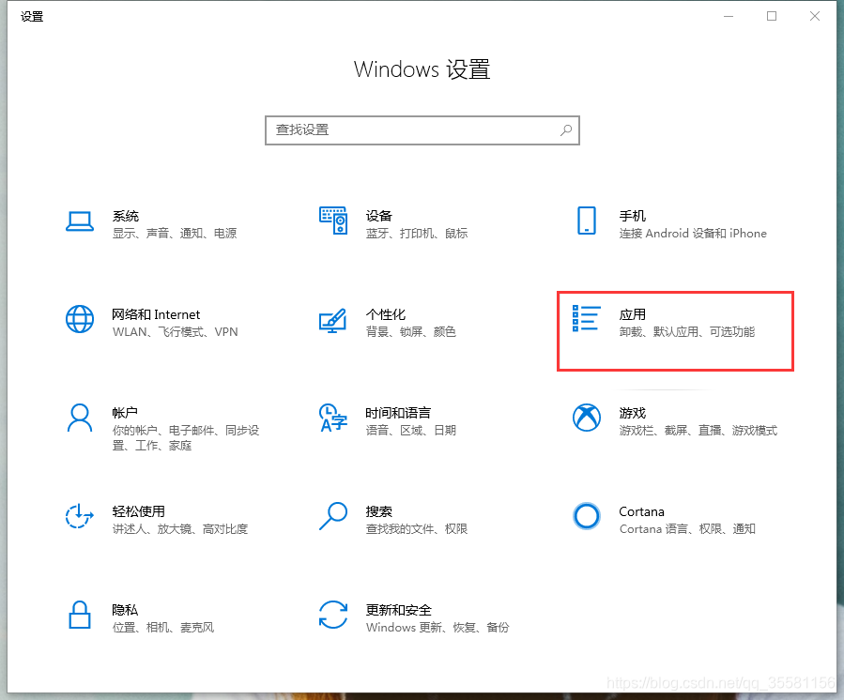Minimize the 设置 window
844x700 pixels.
click(729, 16)
